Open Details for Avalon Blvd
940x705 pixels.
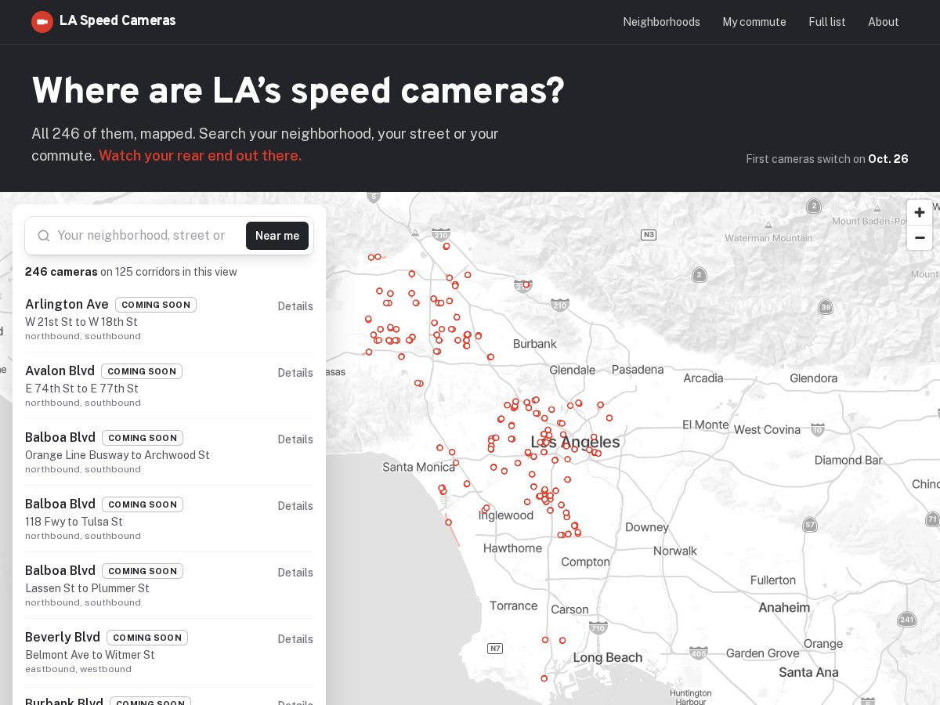coord(295,373)
